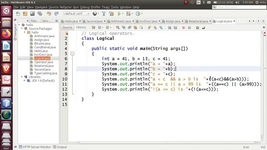Select TypeCasting.java in project tree
This screenshot has height=150, width=267.
click(x=45, y=73)
